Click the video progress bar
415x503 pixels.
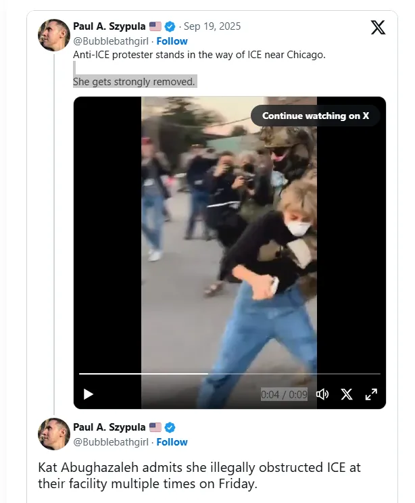(x=230, y=373)
